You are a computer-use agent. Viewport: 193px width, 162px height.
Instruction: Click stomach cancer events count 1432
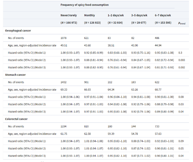point(63,82)
